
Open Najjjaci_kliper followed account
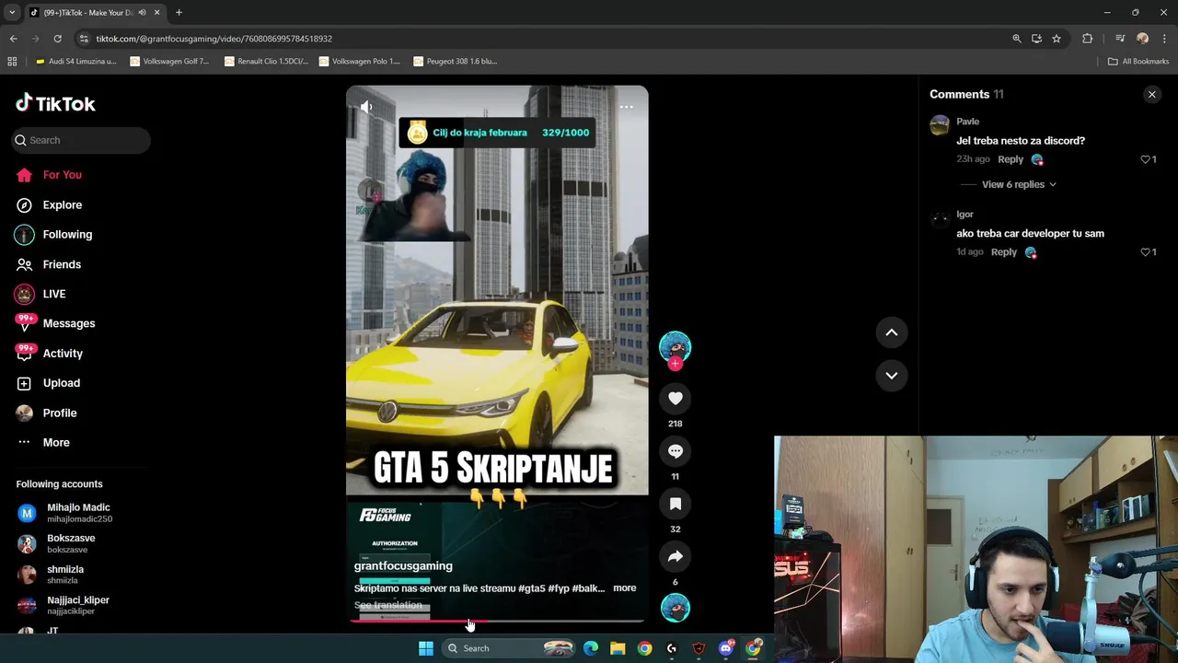77,605
